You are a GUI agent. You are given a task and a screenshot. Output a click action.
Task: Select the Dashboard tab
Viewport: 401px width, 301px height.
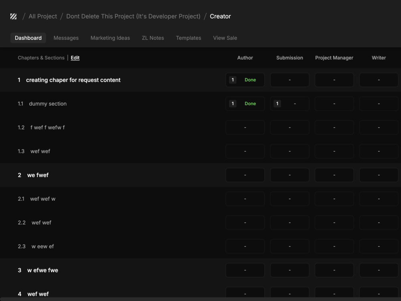pos(28,38)
